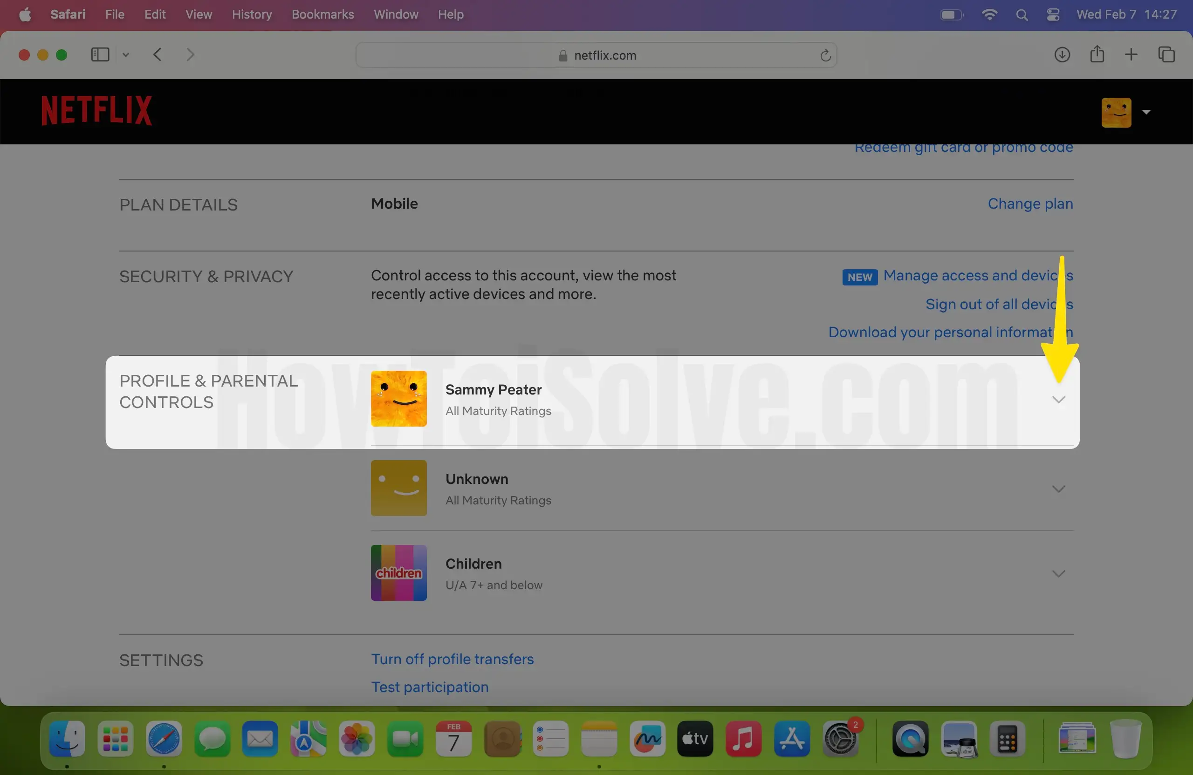The width and height of the screenshot is (1193, 775).
Task: Expand the Children profile chevron
Action: click(x=1058, y=573)
